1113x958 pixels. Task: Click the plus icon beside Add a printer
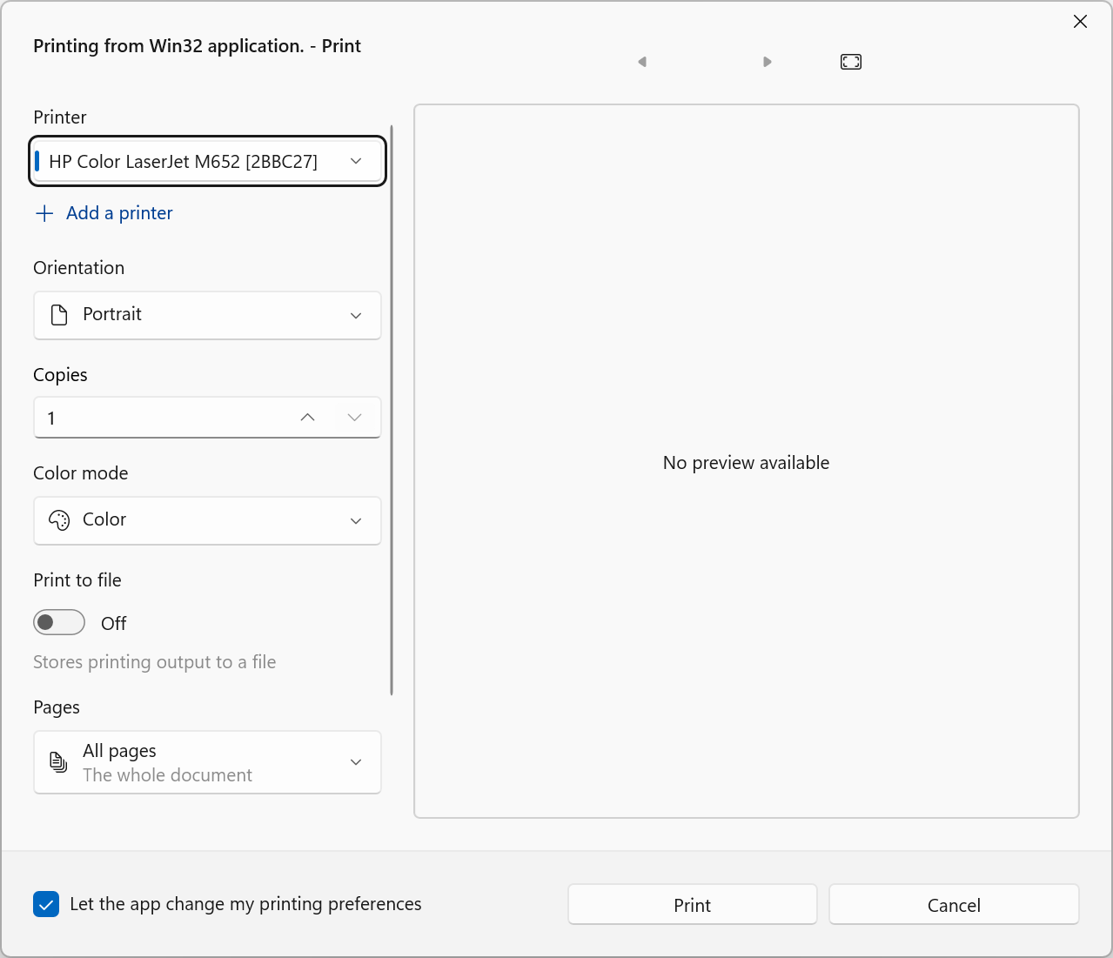[x=44, y=213]
